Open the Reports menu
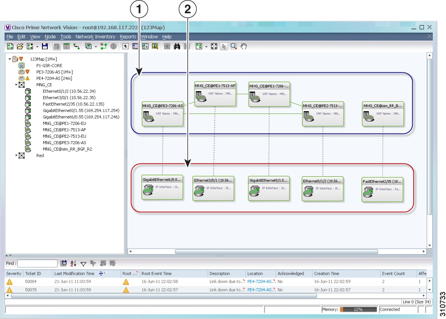Image resolution: width=446 pixels, height=319 pixels. [x=128, y=37]
